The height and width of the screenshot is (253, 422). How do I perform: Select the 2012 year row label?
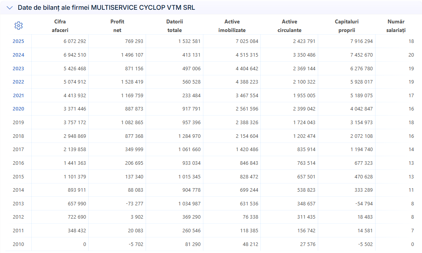pos(18,217)
